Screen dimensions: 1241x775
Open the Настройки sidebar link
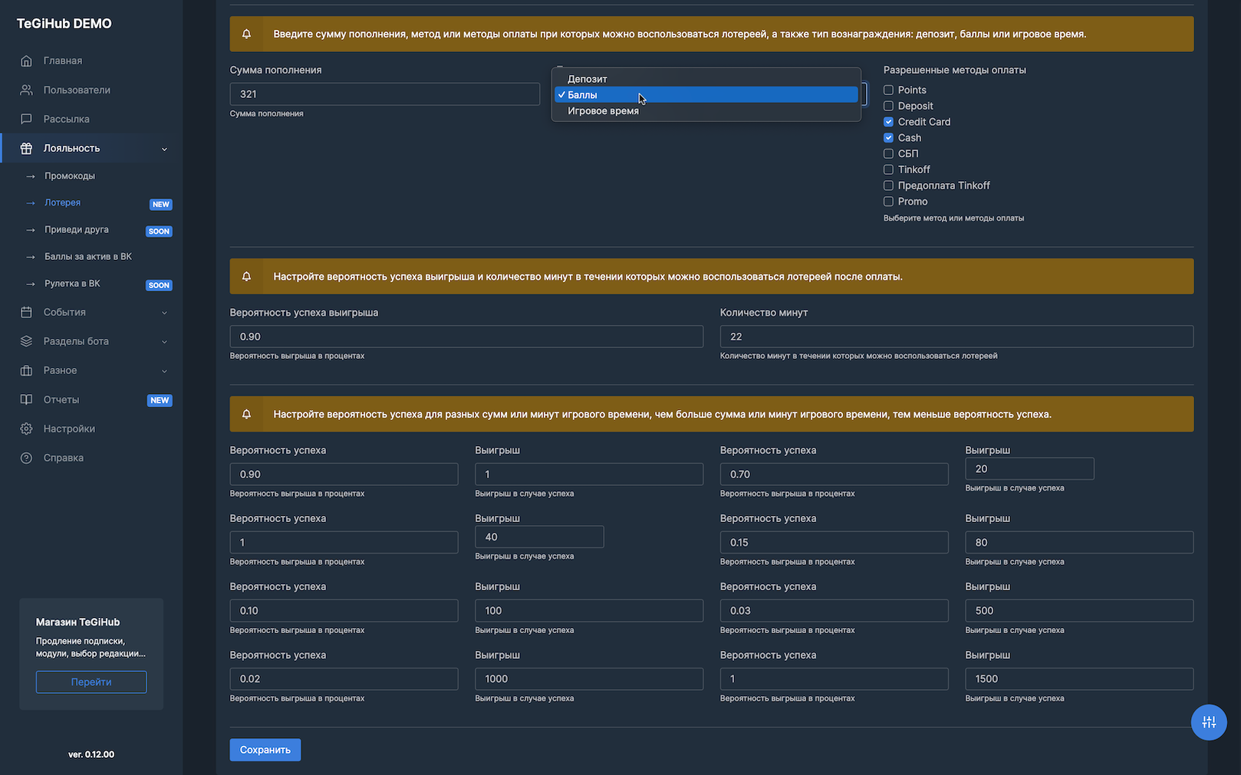coord(69,429)
